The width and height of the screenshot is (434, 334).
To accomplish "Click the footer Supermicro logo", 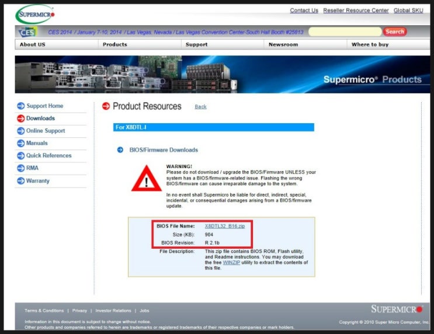I will point(397,309).
